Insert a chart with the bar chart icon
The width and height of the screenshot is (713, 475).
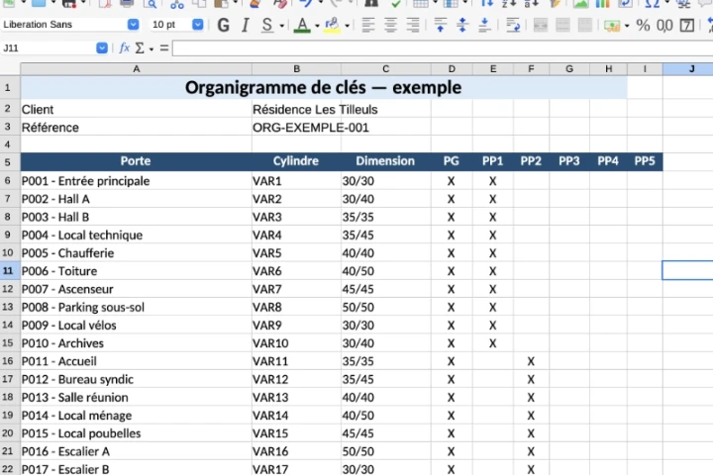[602, 3]
